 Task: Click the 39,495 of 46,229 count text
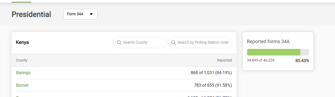(x=260, y=60)
